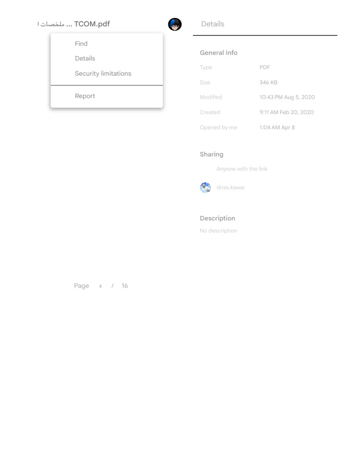This screenshot has width=348, height=465.
Task: Click the Sharing heading
Action: coord(212,154)
